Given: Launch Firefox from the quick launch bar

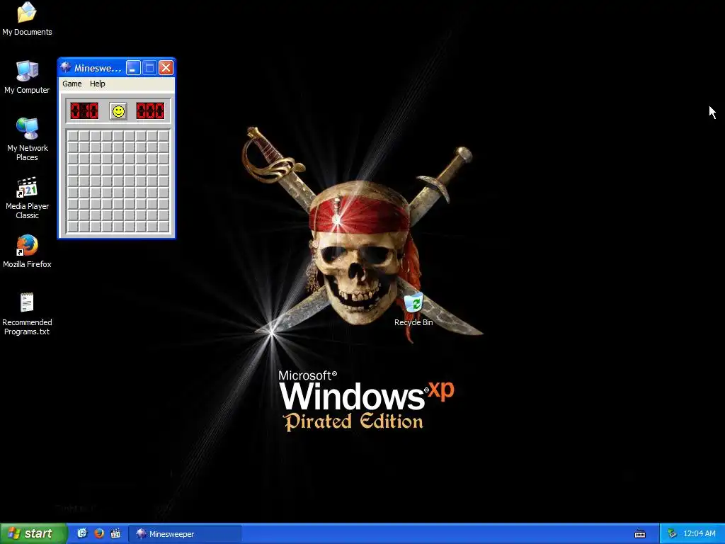Looking at the screenshot, I should pos(99,533).
